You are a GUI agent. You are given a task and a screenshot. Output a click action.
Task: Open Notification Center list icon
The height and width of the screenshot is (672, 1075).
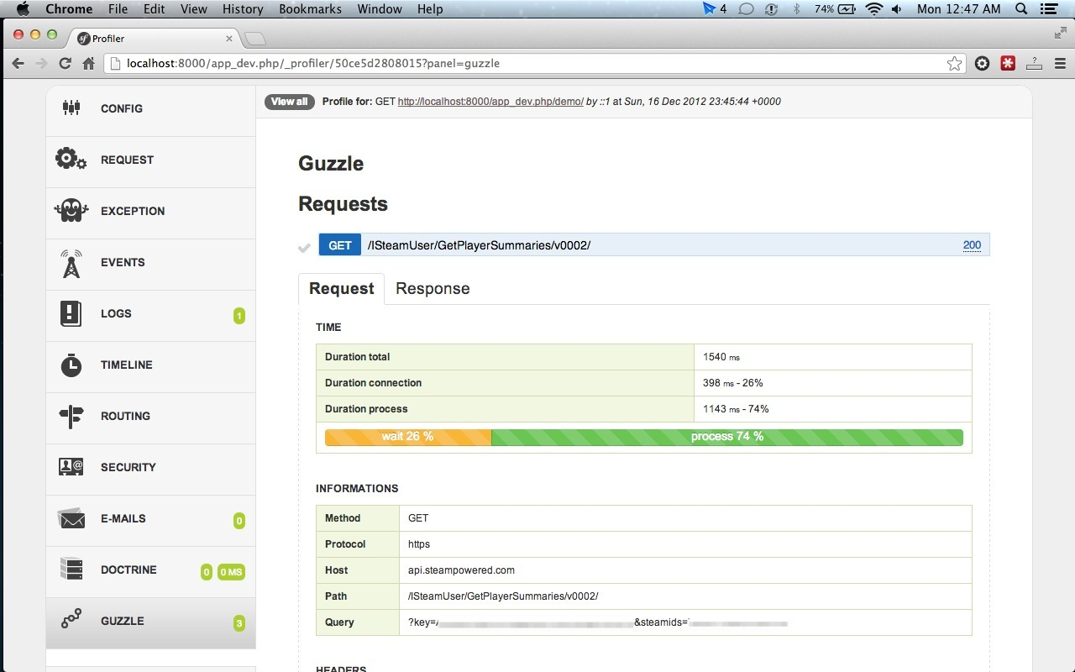1050,8
